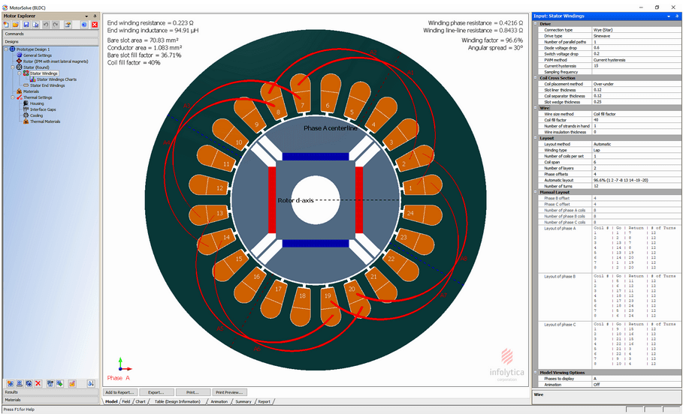Switch to the Field tab
This screenshot has height=414, width=683.
[x=126, y=401]
